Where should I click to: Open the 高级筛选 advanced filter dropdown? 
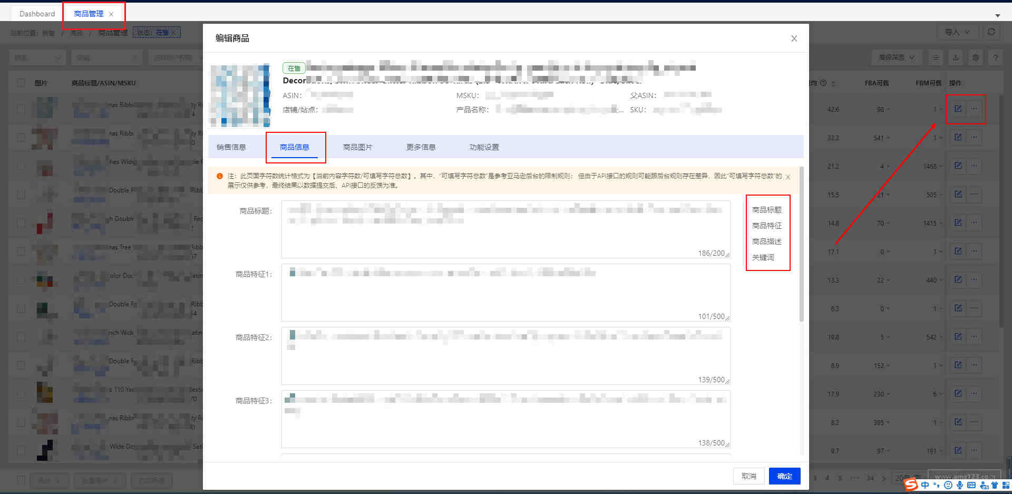coord(896,57)
